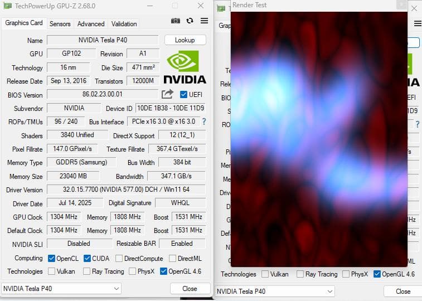Screen dimensions: 422x301
Task: Click the Transistors value 12000M
Action: [x=143, y=81]
